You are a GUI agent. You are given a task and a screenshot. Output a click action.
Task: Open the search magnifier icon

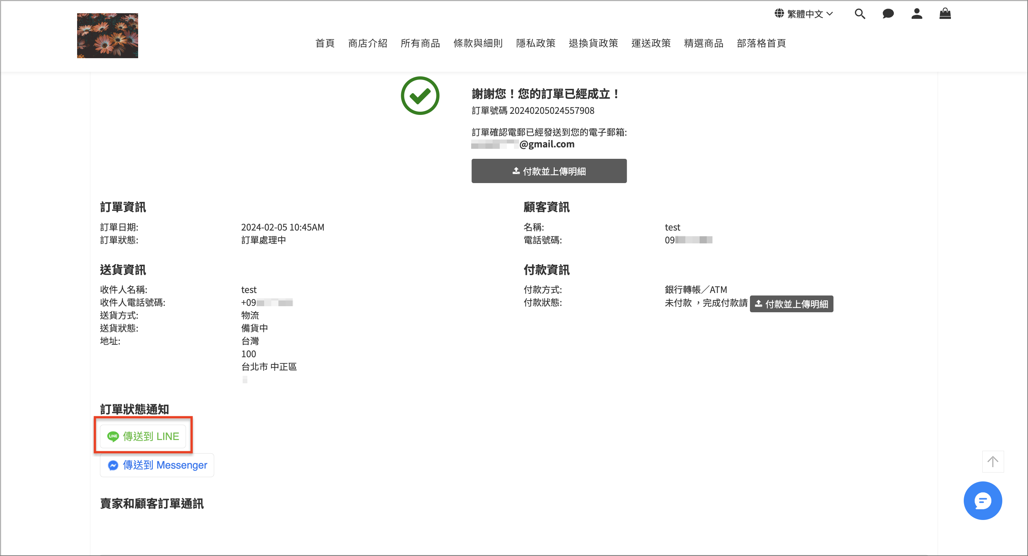pyautogui.click(x=860, y=14)
